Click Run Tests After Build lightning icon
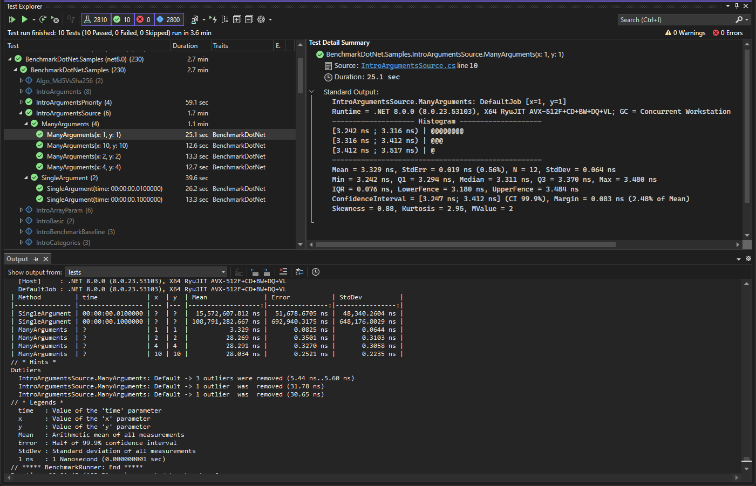756x486 pixels. pos(213,19)
